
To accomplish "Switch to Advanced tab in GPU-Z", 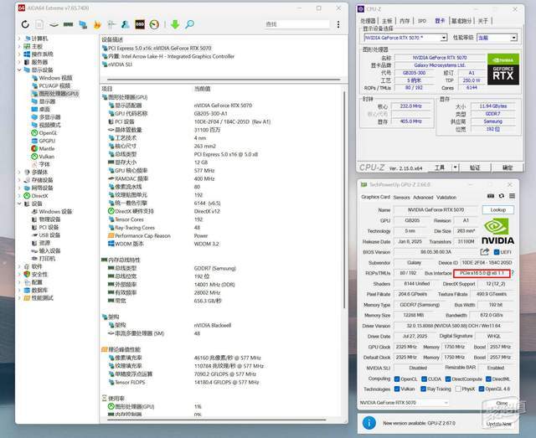I will [423, 198].
